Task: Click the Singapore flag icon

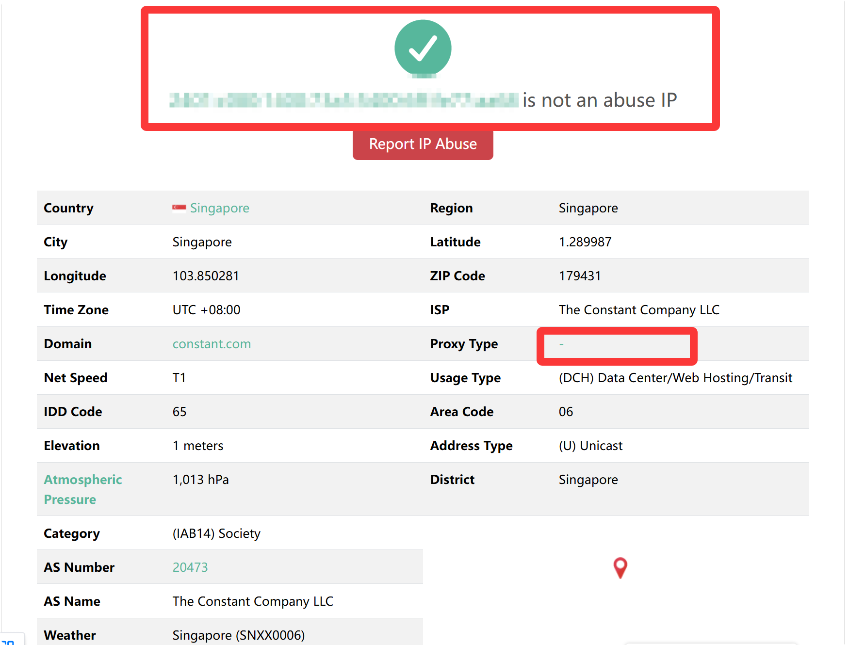Action: (x=179, y=209)
